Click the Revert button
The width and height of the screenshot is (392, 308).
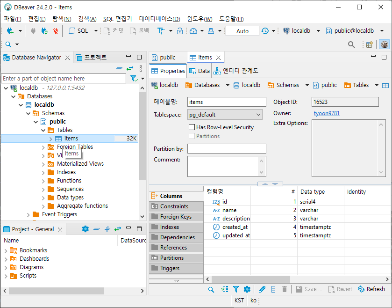[340, 289]
